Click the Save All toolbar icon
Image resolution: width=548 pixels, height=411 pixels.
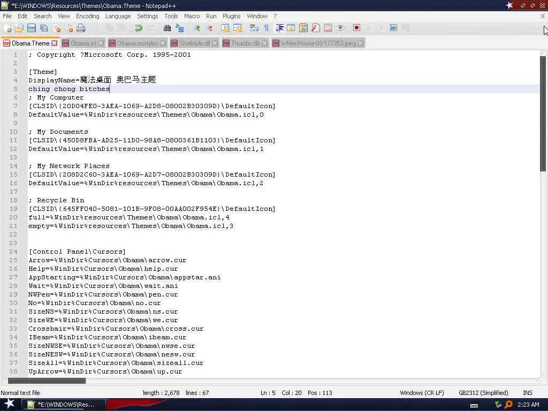pyautogui.click(x=44, y=28)
